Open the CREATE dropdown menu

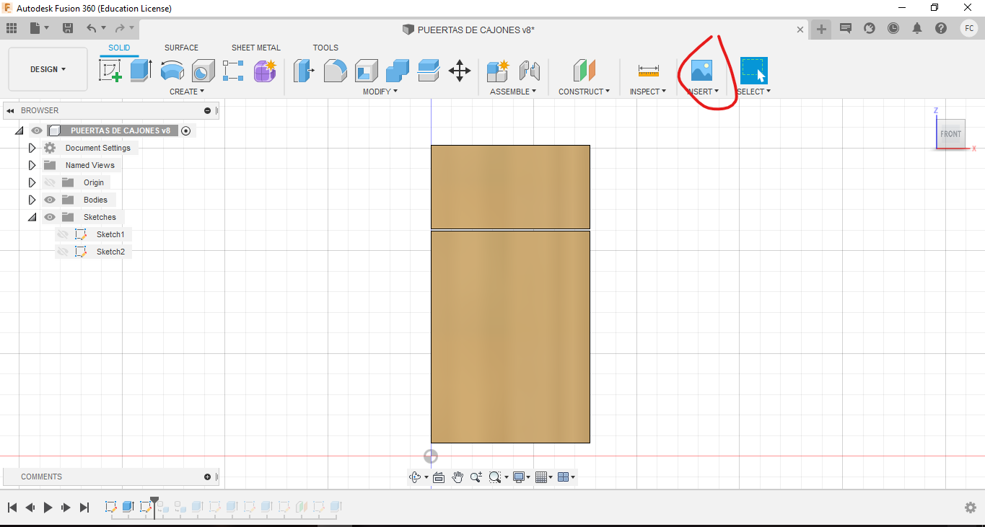pos(187,92)
